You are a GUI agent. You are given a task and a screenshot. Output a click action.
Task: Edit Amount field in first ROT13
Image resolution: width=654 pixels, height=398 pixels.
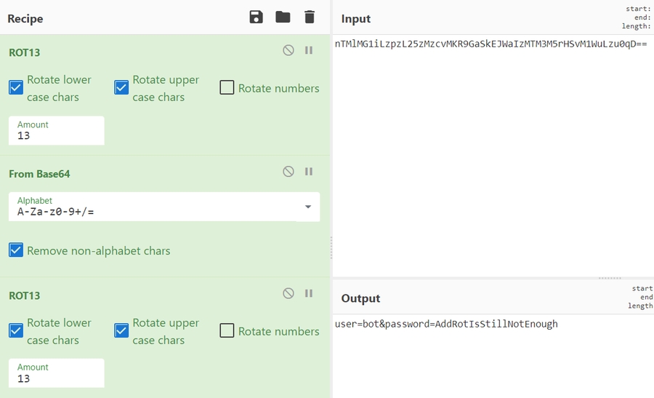(57, 135)
